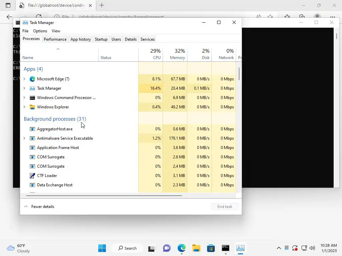Switch to the Performance tab
The width and height of the screenshot is (342, 256).
click(55, 39)
